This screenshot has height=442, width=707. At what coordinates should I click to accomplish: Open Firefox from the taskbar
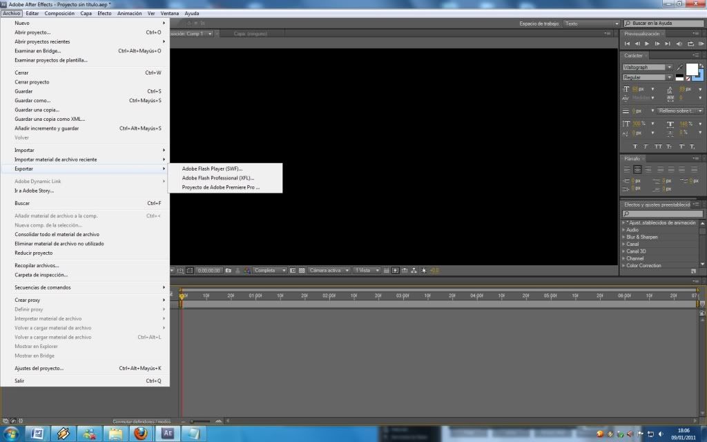[141, 434]
